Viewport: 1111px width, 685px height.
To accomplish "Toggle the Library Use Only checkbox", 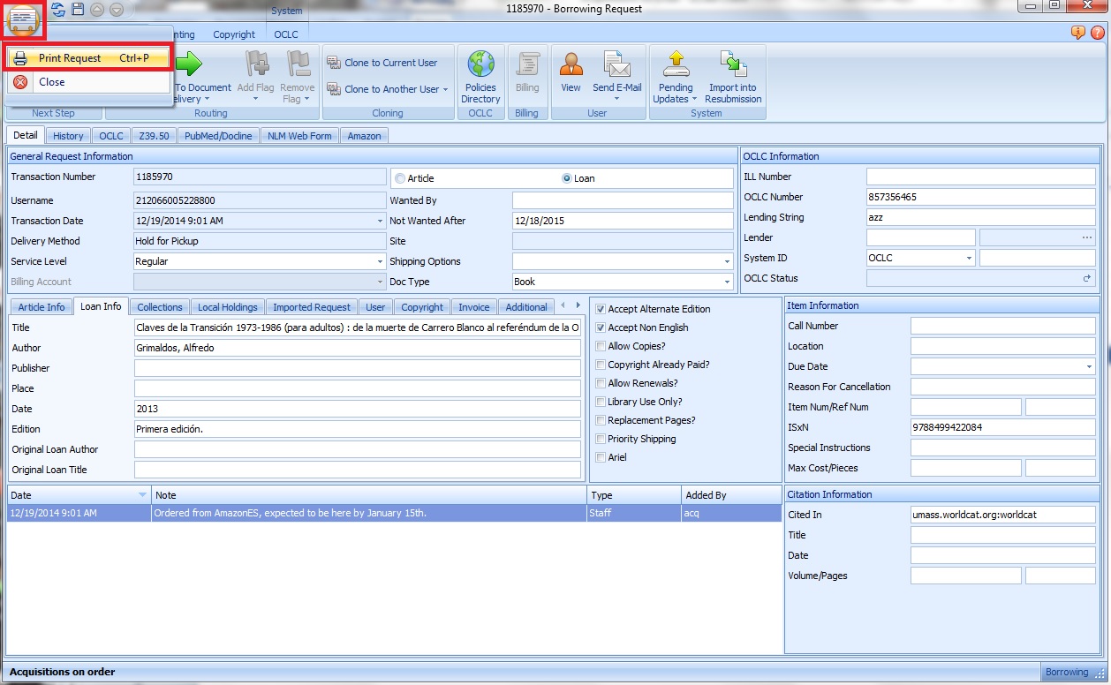I will click(601, 402).
